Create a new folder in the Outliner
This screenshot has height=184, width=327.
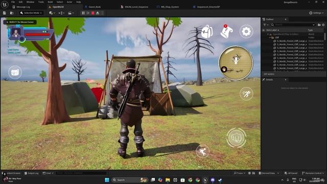tap(319, 25)
